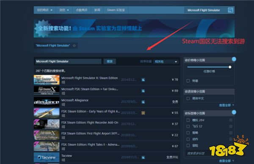The height and width of the screenshot is (164, 254).
Task: Exclude the 模拟 tag using its right icon
Action: [231, 120]
